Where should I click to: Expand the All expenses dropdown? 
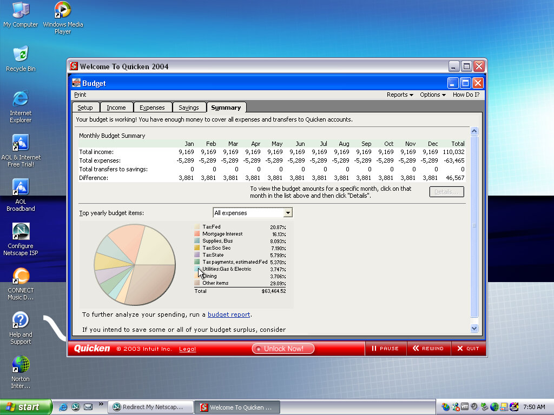(x=288, y=213)
